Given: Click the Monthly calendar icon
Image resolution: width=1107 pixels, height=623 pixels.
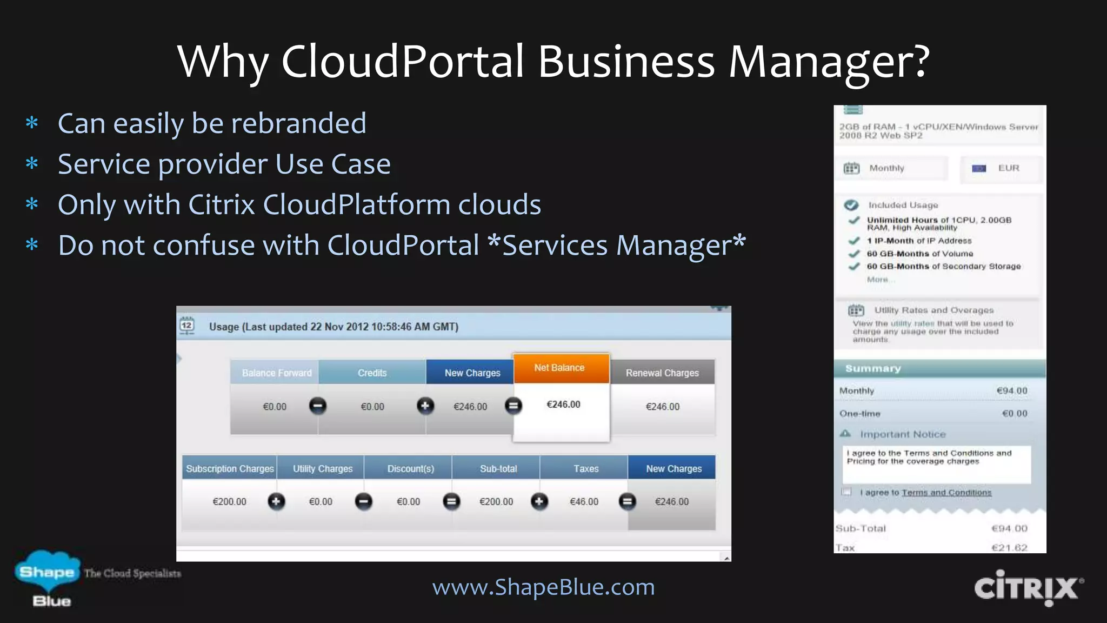Looking at the screenshot, I should pos(852,168).
